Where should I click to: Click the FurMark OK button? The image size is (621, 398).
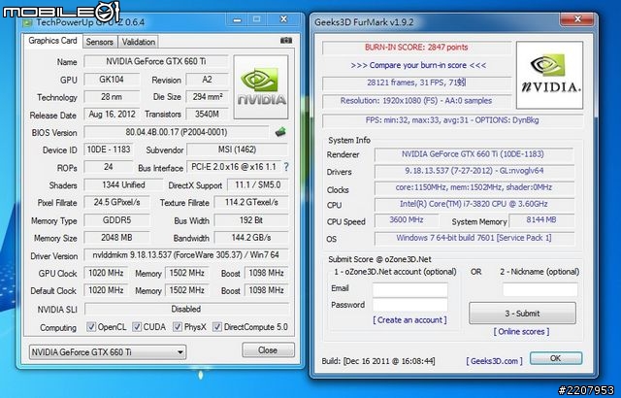click(x=556, y=358)
